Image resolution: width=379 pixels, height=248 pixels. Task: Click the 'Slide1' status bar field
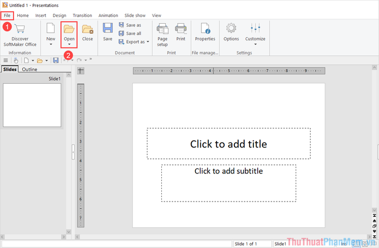[x=282, y=244]
